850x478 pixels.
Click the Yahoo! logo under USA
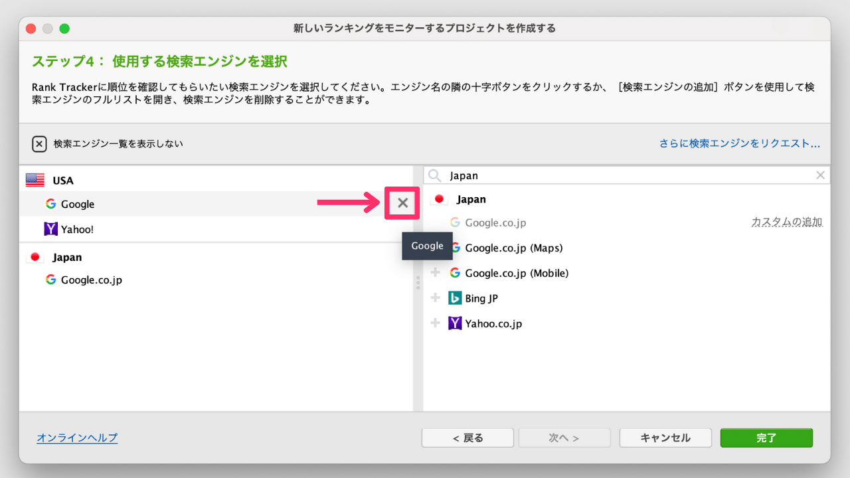click(50, 229)
